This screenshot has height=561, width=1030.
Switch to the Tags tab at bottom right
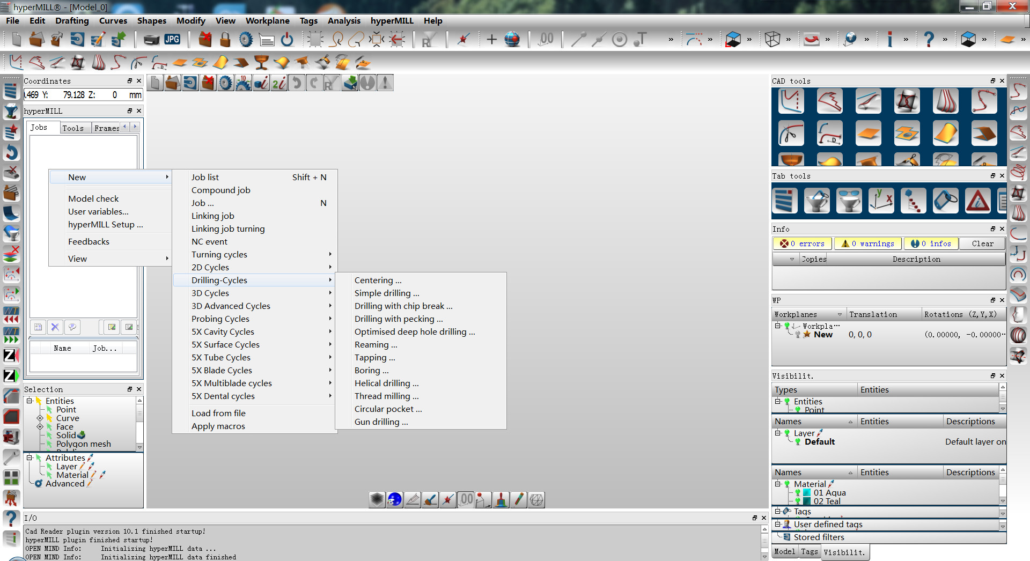(809, 551)
